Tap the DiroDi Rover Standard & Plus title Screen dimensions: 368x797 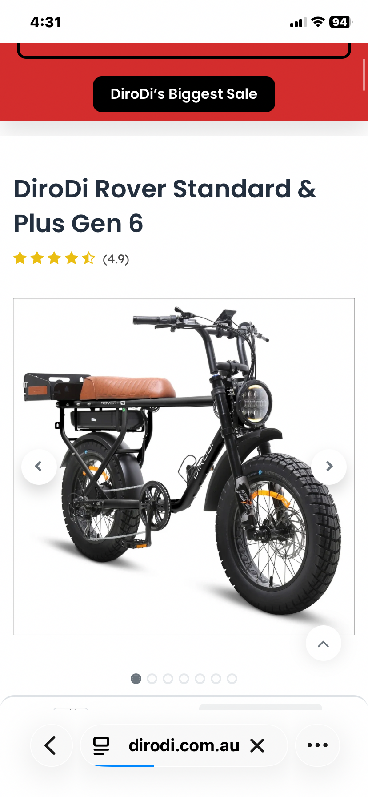[x=165, y=206]
